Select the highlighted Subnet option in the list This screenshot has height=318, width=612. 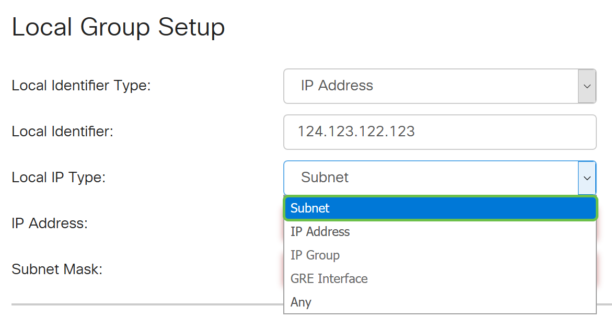(440, 208)
